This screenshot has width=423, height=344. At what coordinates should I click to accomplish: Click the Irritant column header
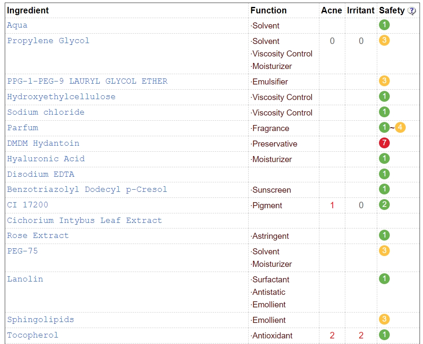(360, 10)
